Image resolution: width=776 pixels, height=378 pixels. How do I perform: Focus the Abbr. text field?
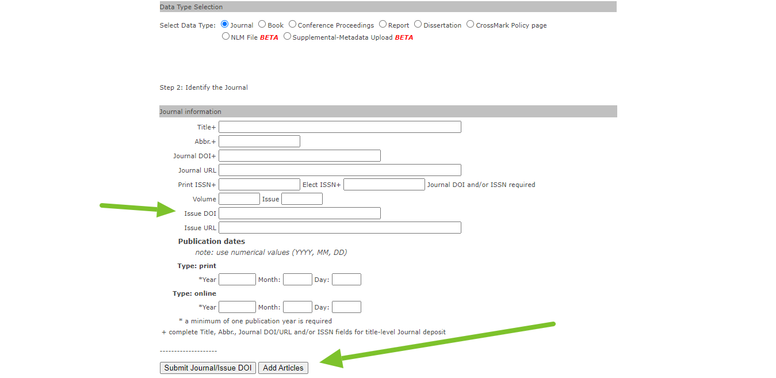click(259, 142)
